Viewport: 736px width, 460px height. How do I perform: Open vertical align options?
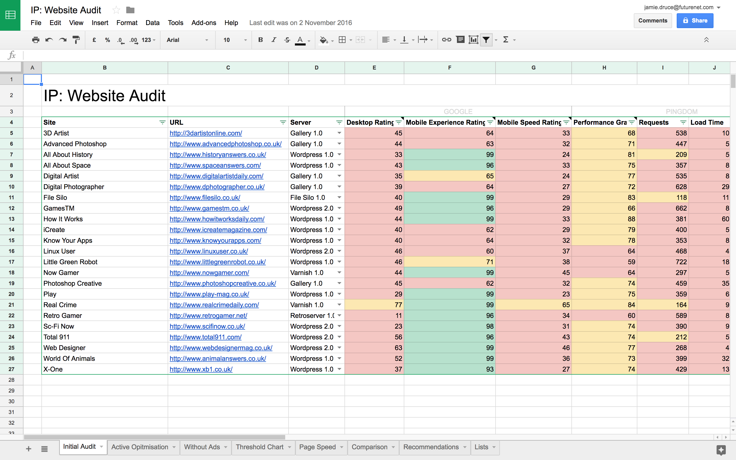[x=404, y=40]
